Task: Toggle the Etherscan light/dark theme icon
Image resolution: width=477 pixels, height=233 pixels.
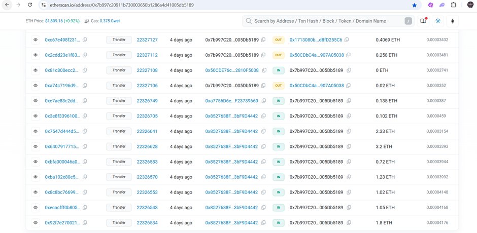Action: click(x=438, y=21)
